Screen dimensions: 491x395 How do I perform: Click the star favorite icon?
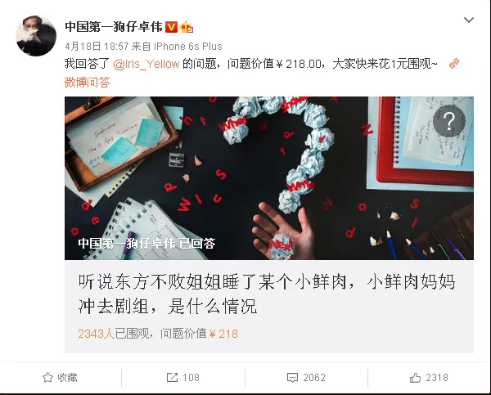47,378
